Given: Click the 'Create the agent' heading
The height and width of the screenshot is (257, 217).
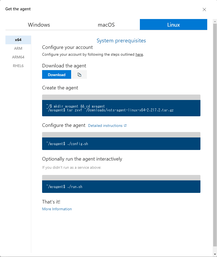Looking at the screenshot, I should coord(60,88).
